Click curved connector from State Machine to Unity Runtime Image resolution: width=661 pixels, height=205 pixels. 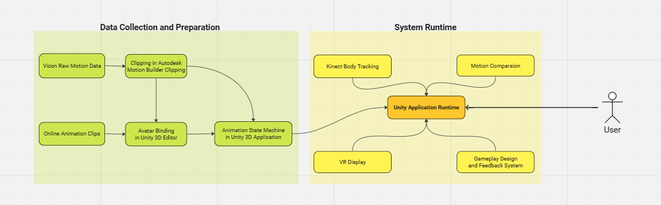340,121
